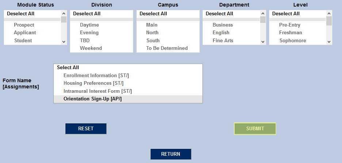
Task: Click Deselect All in Division list
Action: point(87,14)
